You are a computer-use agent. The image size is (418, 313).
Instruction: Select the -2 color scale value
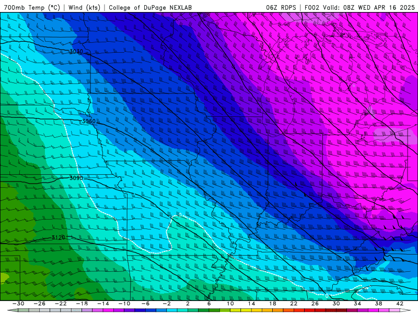[167, 304]
